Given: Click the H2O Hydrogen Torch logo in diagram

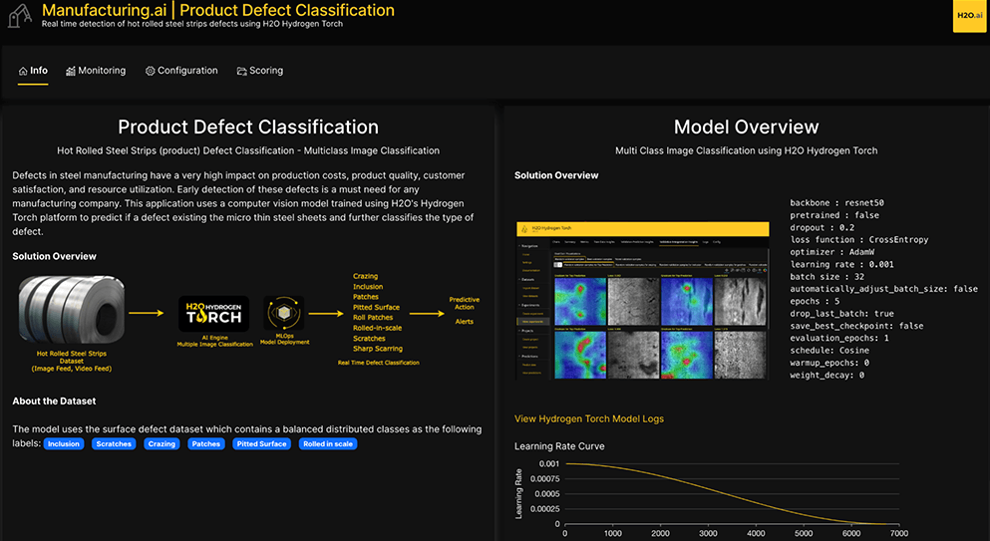Looking at the screenshot, I should [x=214, y=314].
